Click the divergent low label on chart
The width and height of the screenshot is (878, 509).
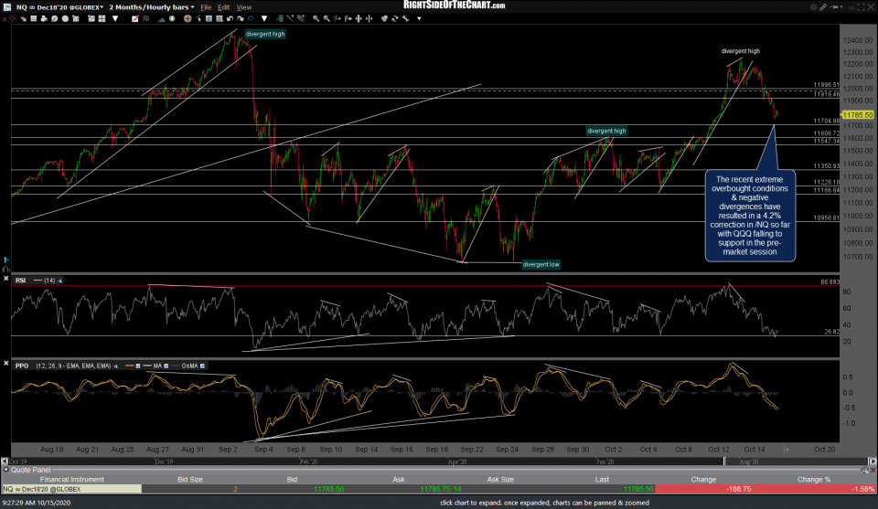pos(541,265)
